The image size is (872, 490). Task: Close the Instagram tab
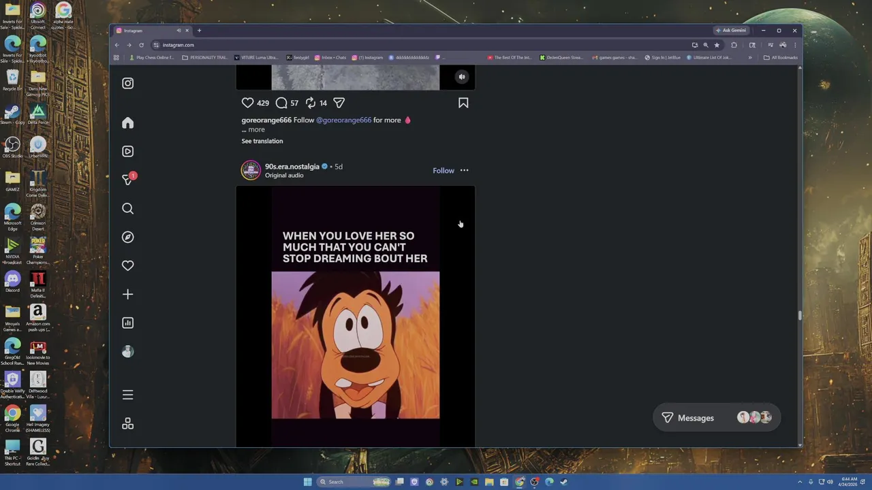[x=187, y=31]
